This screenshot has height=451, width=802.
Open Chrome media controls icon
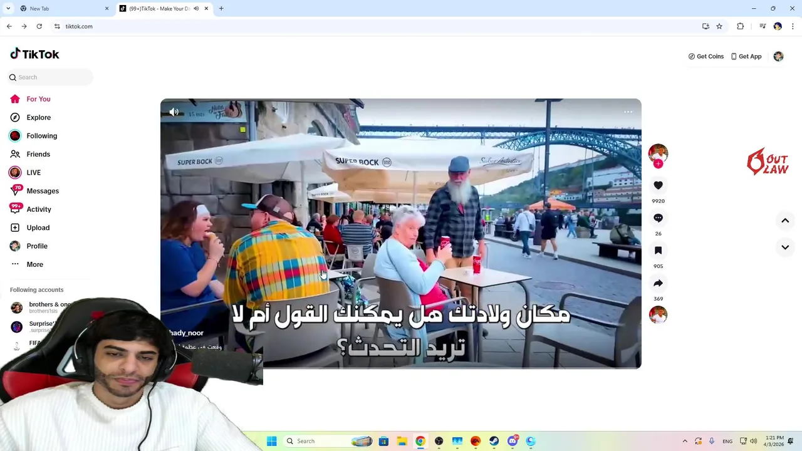(x=763, y=26)
